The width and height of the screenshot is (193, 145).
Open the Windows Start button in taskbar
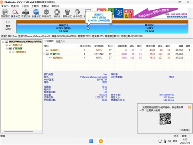click(x=91, y=141)
